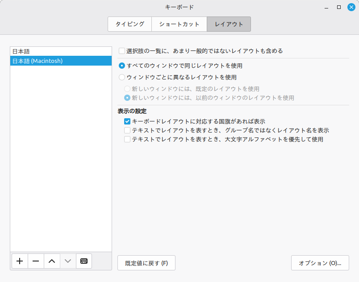359x282 pixels.
Task: Enable showing layout name instead of group name
Action: tap(127, 131)
